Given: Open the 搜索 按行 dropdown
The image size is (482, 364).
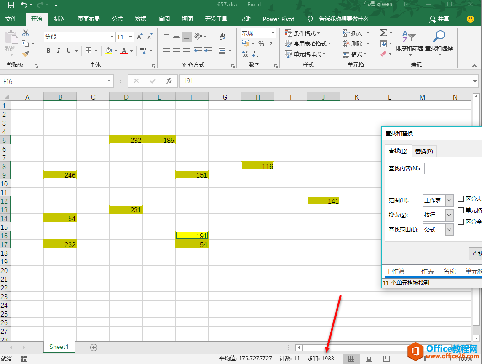Looking at the screenshot, I should [449, 215].
